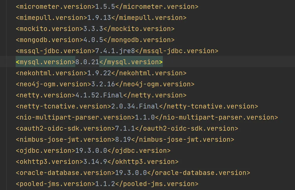Click the micrometer.version 1.5.5 line
Screen dimensions: 295x190
click(x=107, y=7)
